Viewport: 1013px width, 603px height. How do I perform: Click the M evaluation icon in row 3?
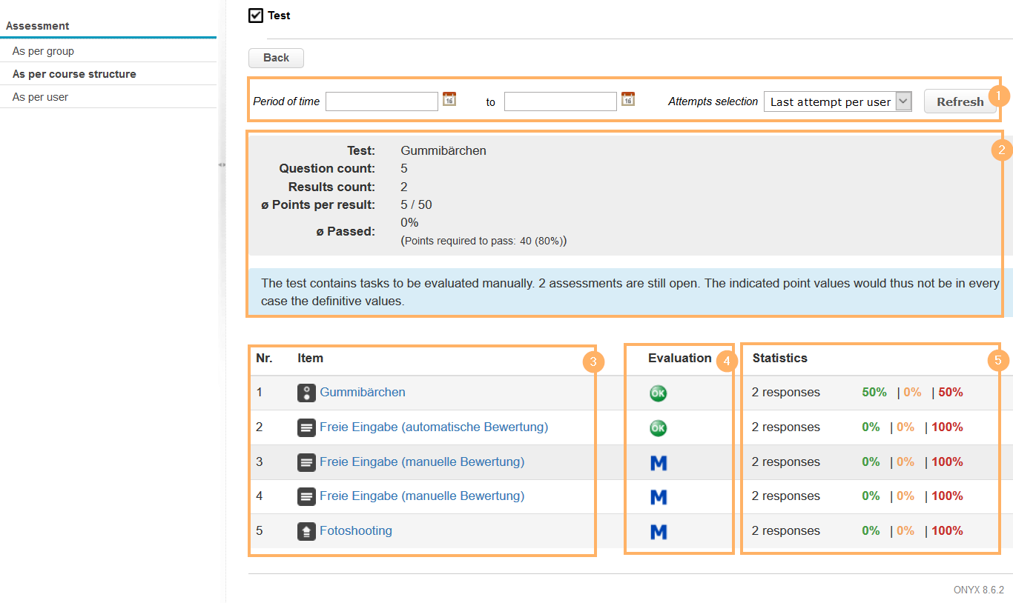click(658, 463)
